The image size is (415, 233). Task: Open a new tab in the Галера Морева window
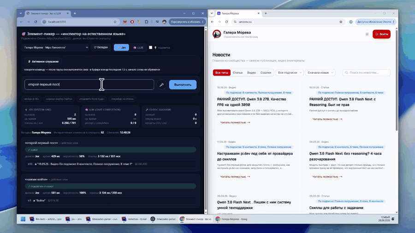click(266, 13)
